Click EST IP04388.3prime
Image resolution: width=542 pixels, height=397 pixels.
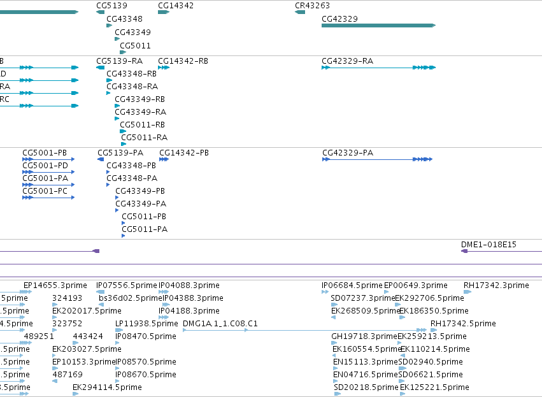(193, 298)
